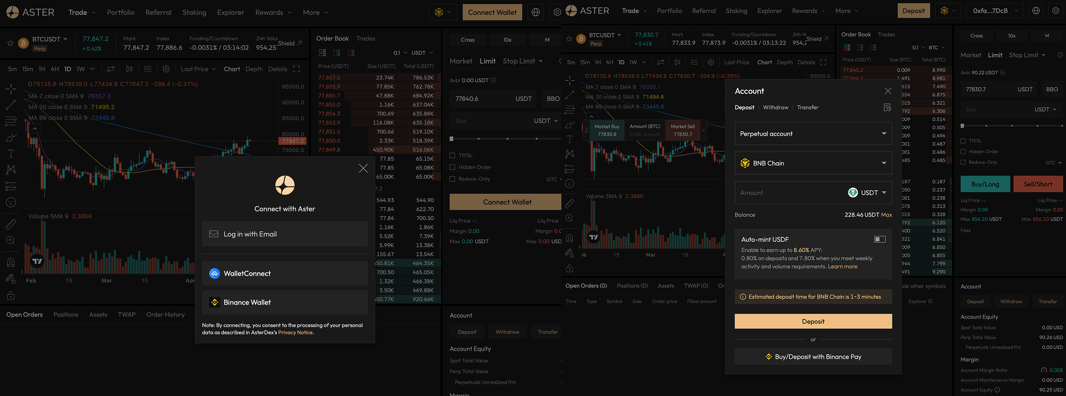Click the 77830.7 price input field
Screen dimensions: 1066x396
point(999,89)
